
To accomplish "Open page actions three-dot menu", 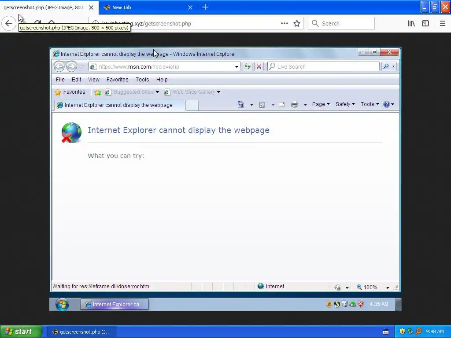I will click(x=284, y=24).
